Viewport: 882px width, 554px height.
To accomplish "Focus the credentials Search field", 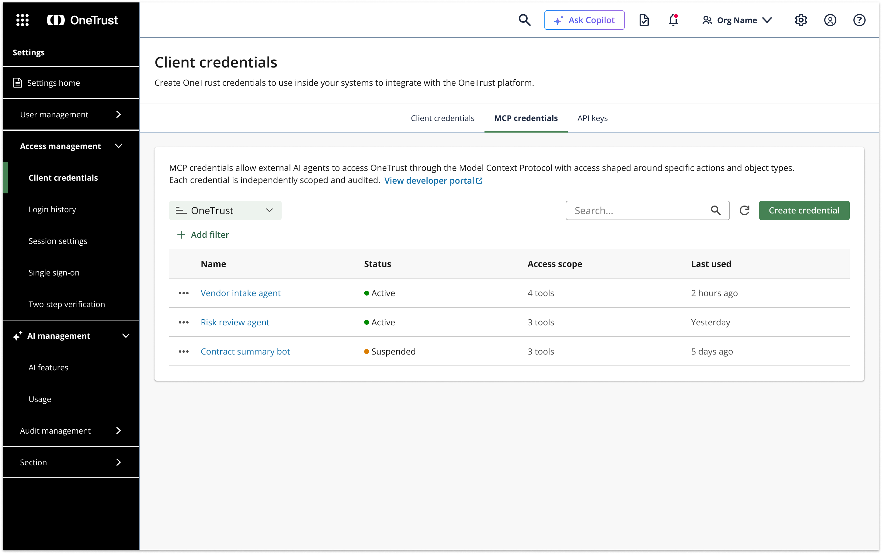I will coord(647,210).
